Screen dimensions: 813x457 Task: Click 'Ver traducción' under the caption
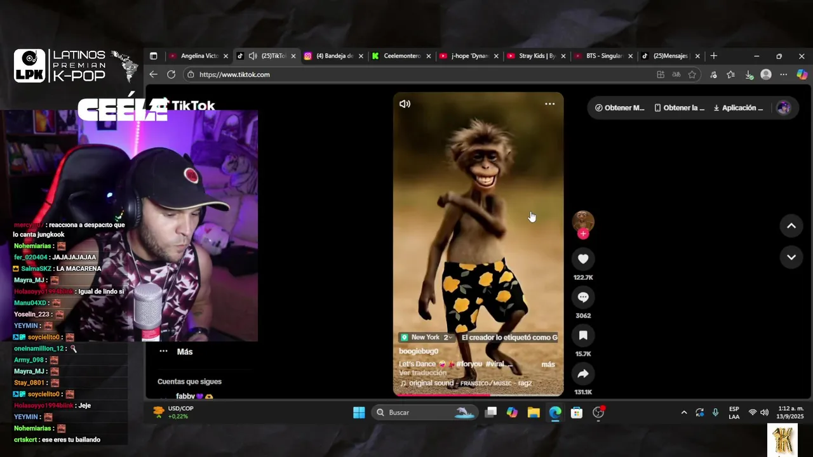pyautogui.click(x=422, y=373)
